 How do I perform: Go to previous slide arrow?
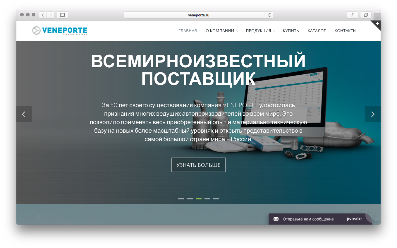click(x=24, y=114)
